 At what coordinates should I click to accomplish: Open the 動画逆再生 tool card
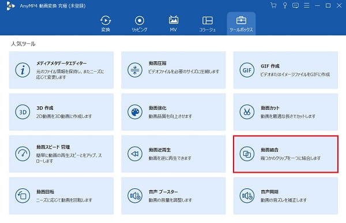tap(174, 154)
